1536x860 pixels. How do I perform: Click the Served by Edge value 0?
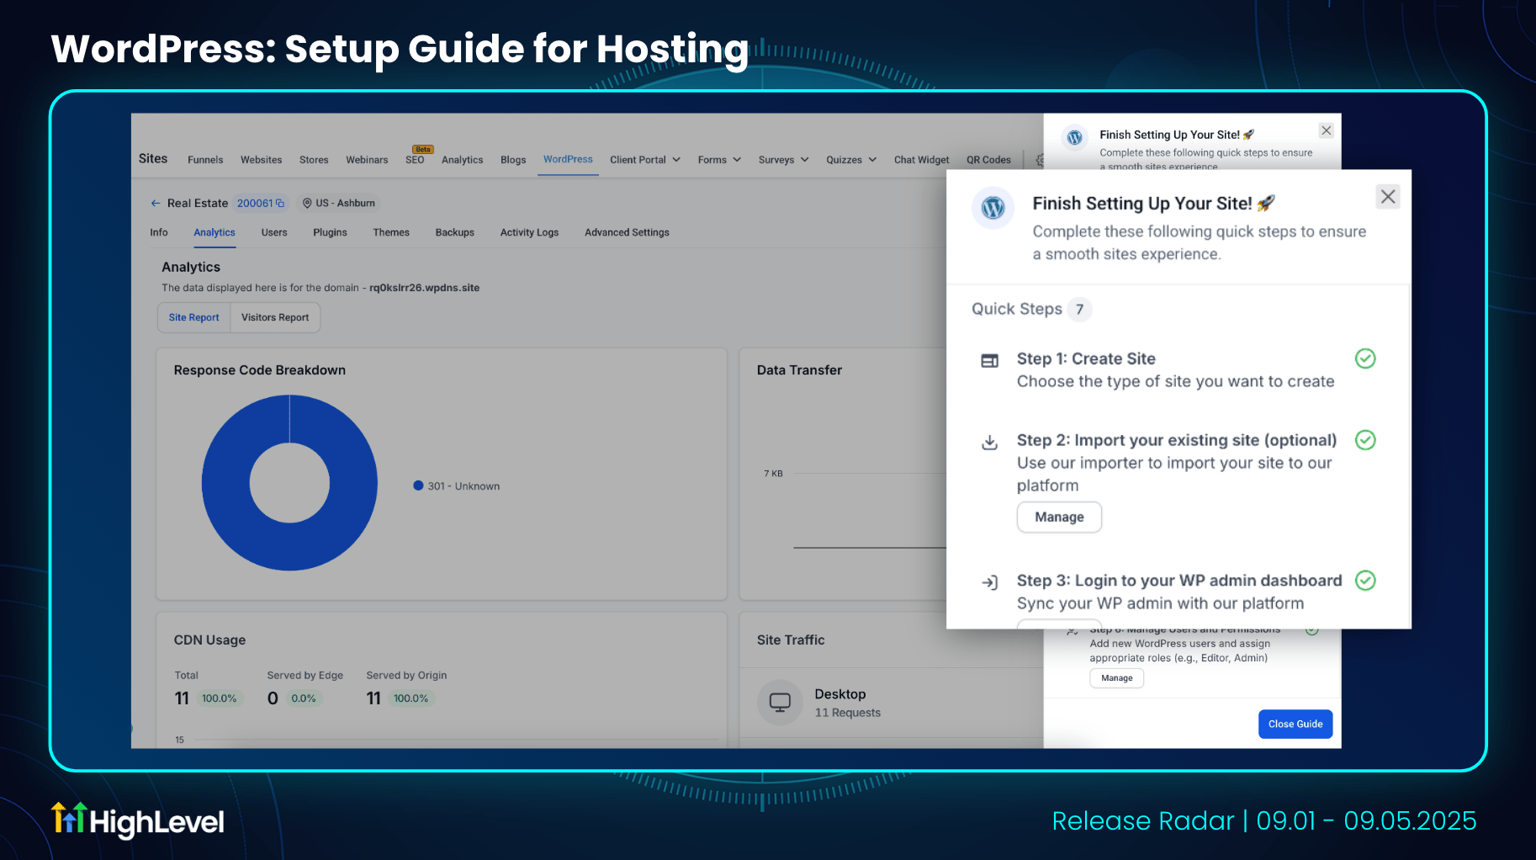coord(273,698)
